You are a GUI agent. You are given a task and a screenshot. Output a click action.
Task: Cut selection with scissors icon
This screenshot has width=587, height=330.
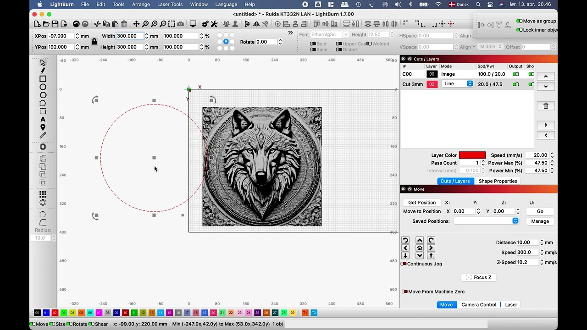[x=97, y=24]
